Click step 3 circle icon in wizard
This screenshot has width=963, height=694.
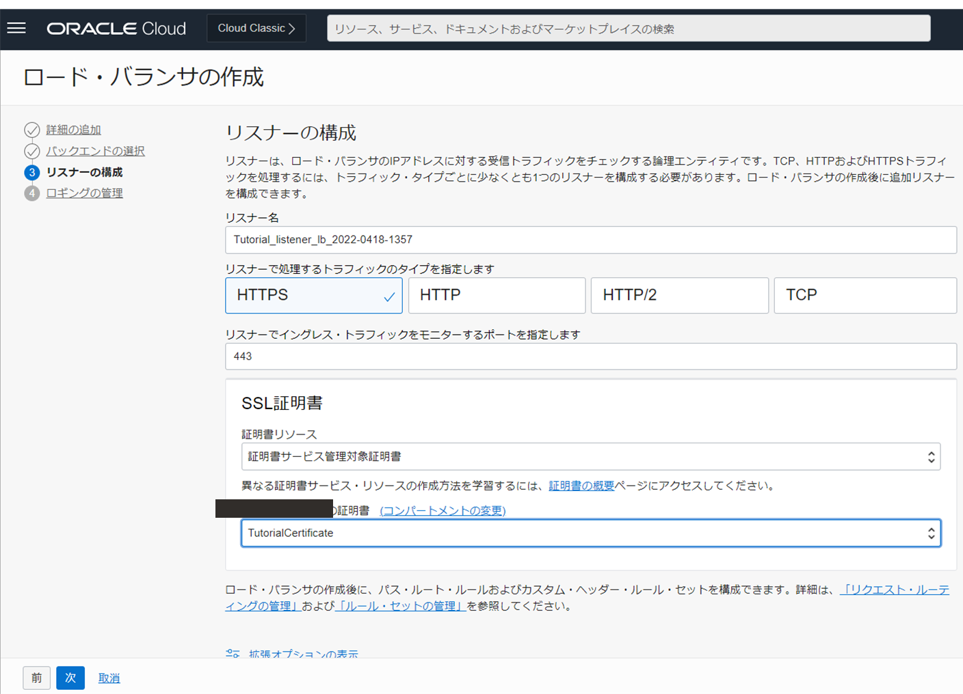tap(31, 172)
